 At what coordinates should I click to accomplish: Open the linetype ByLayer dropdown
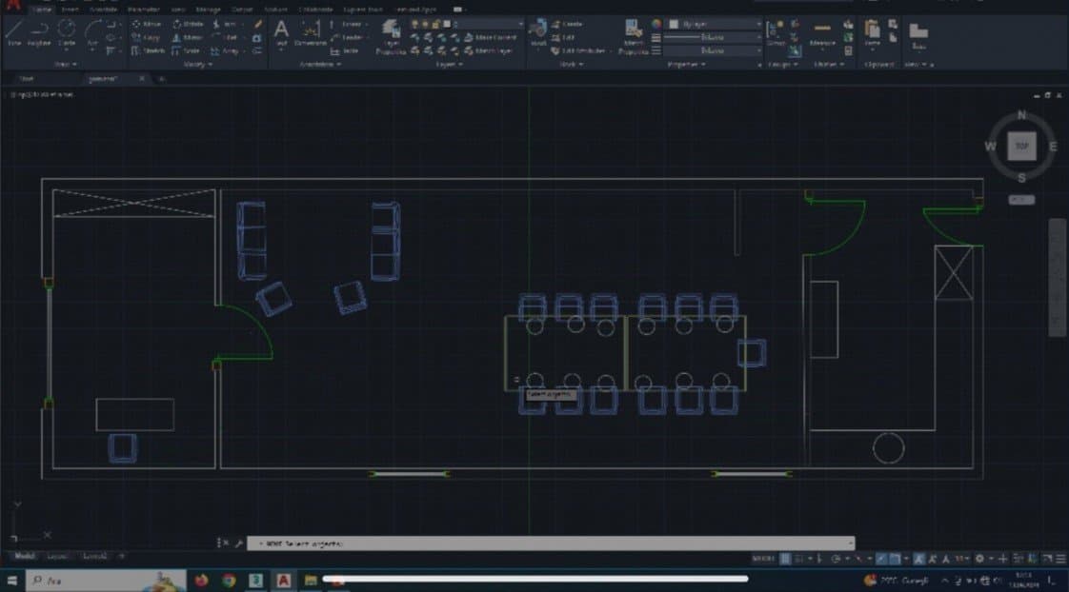pyautogui.click(x=714, y=50)
